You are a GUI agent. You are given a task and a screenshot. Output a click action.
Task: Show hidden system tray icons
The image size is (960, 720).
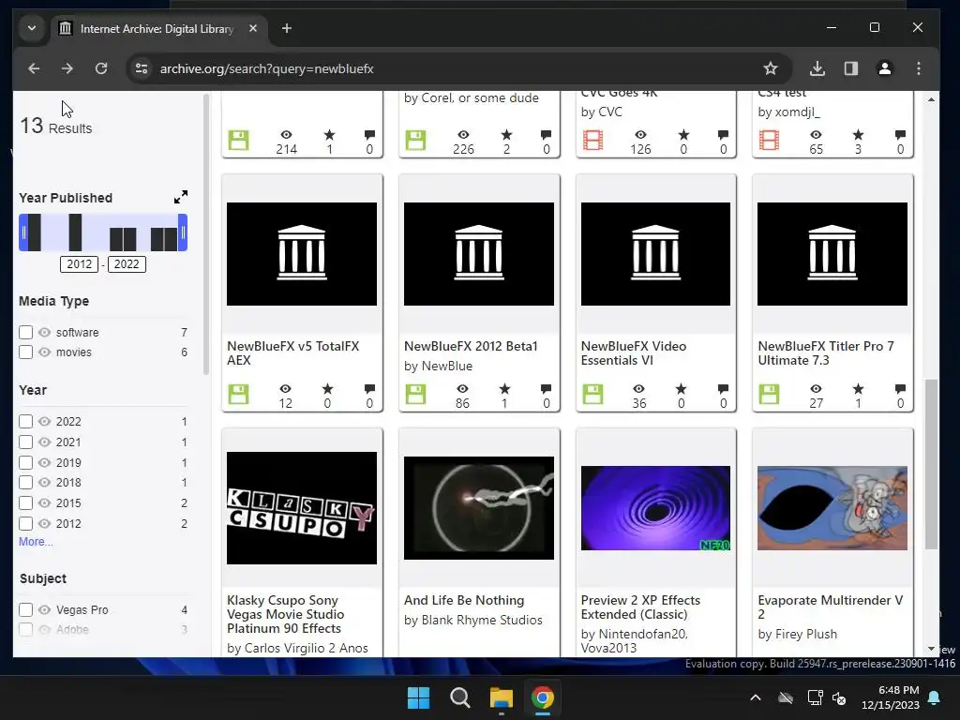pyautogui.click(x=756, y=697)
